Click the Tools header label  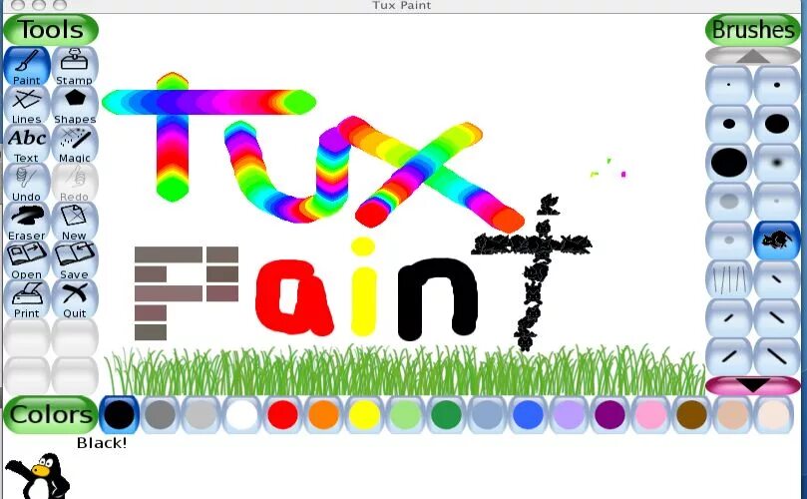tap(51, 30)
